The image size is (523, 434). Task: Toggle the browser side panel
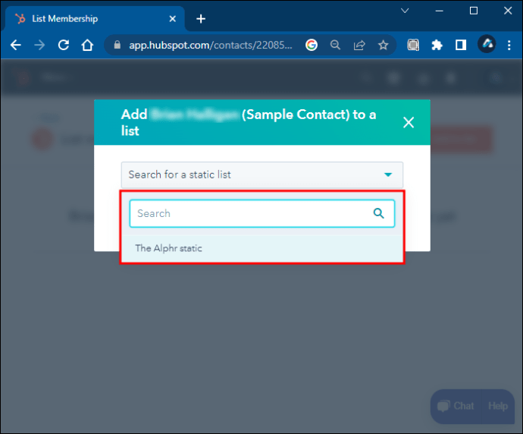461,45
